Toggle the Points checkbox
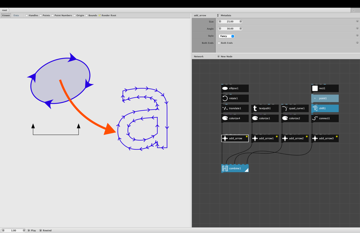 41,16
